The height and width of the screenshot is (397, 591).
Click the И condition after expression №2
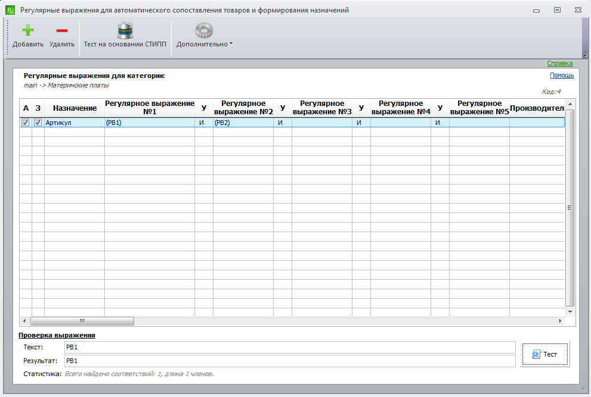[x=283, y=122]
